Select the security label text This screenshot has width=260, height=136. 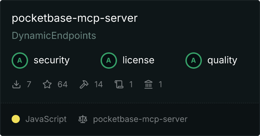52,60
